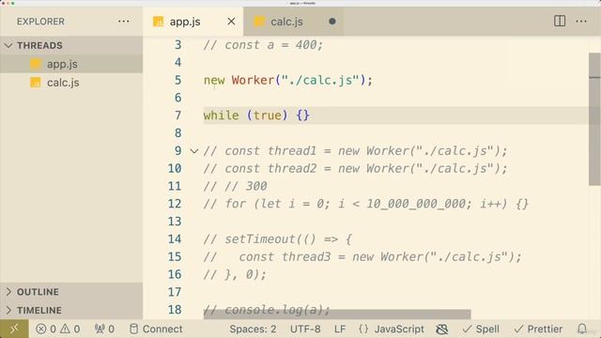Click the Connect status bar button

tap(156, 329)
